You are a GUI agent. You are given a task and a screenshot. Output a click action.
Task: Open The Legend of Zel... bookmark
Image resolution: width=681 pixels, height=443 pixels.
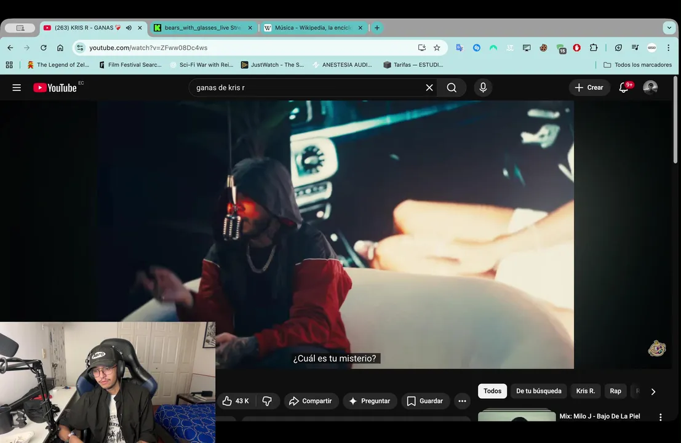click(x=58, y=65)
